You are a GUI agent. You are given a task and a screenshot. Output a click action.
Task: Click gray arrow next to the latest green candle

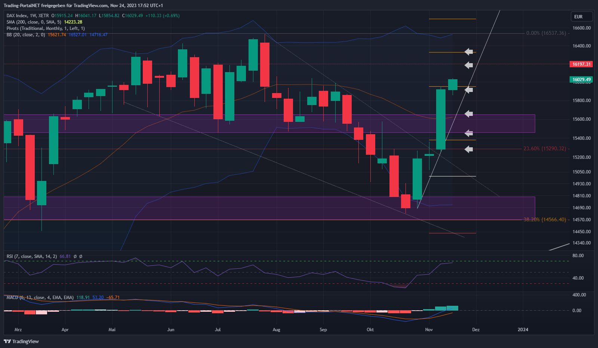pyautogui.click(x=469, y=90)
